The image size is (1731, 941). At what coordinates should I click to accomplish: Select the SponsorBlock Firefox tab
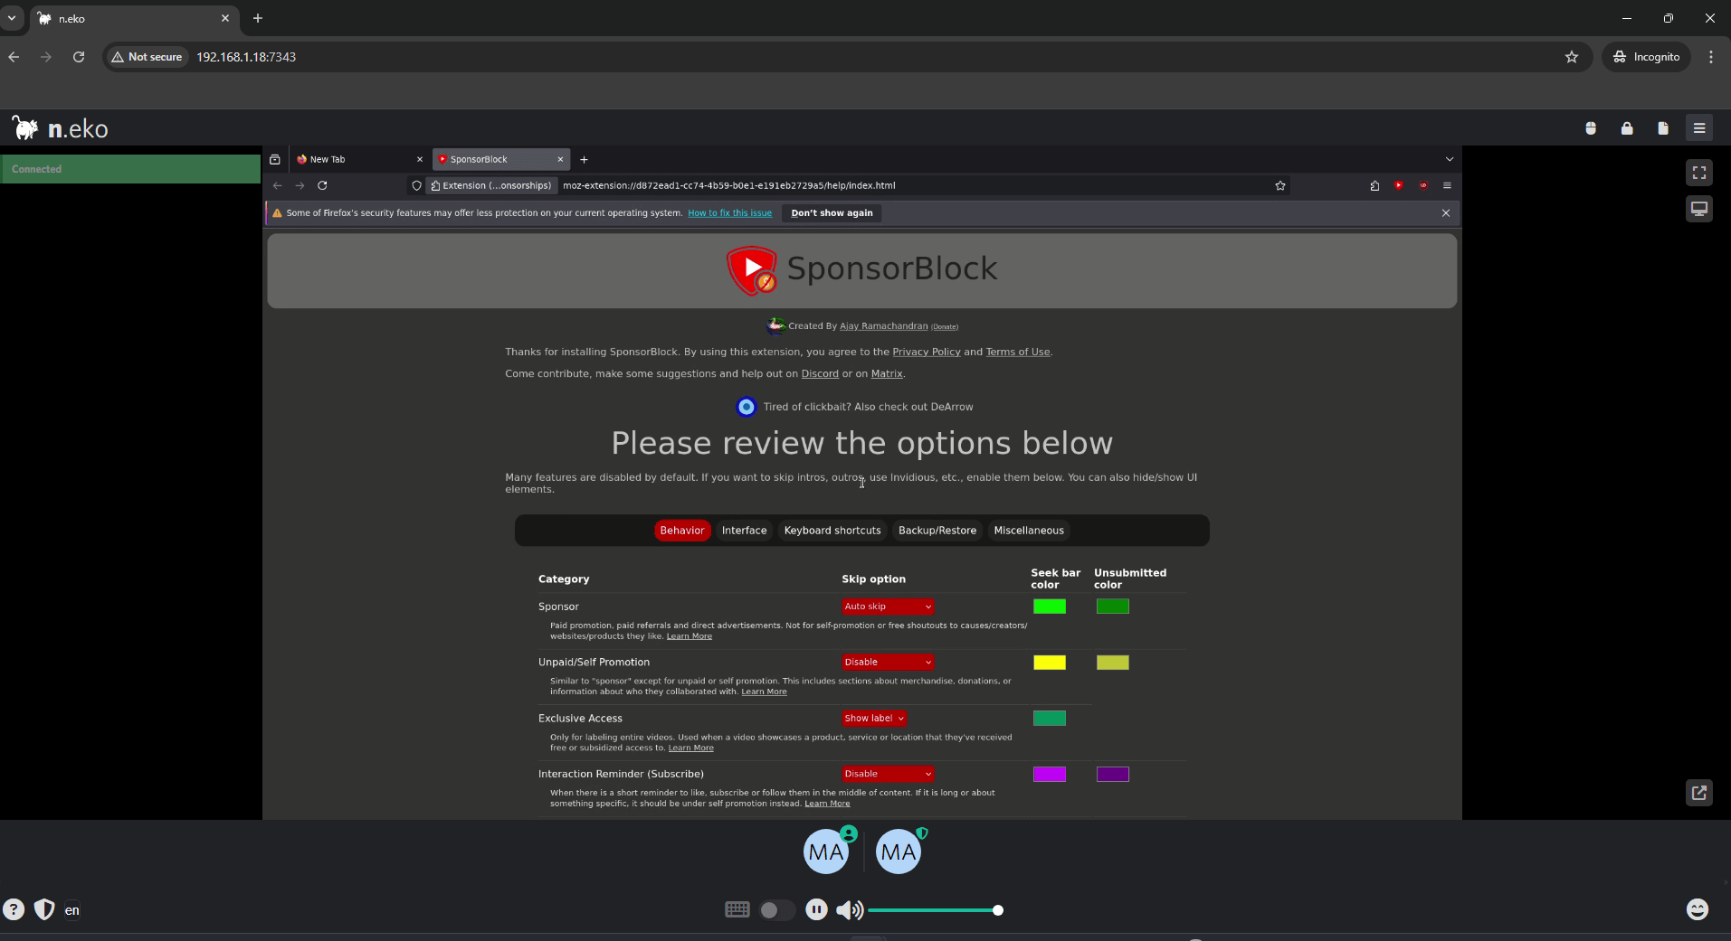tap(500, 159)
